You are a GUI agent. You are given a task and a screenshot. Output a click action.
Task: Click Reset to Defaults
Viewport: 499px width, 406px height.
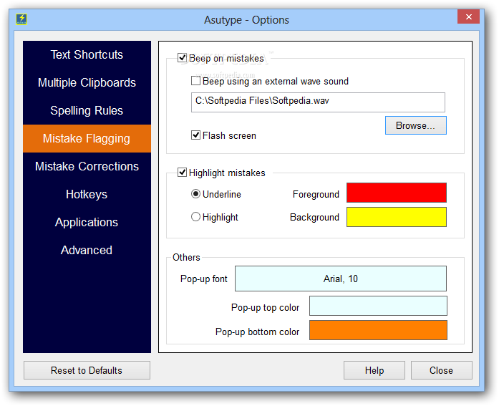87,370
